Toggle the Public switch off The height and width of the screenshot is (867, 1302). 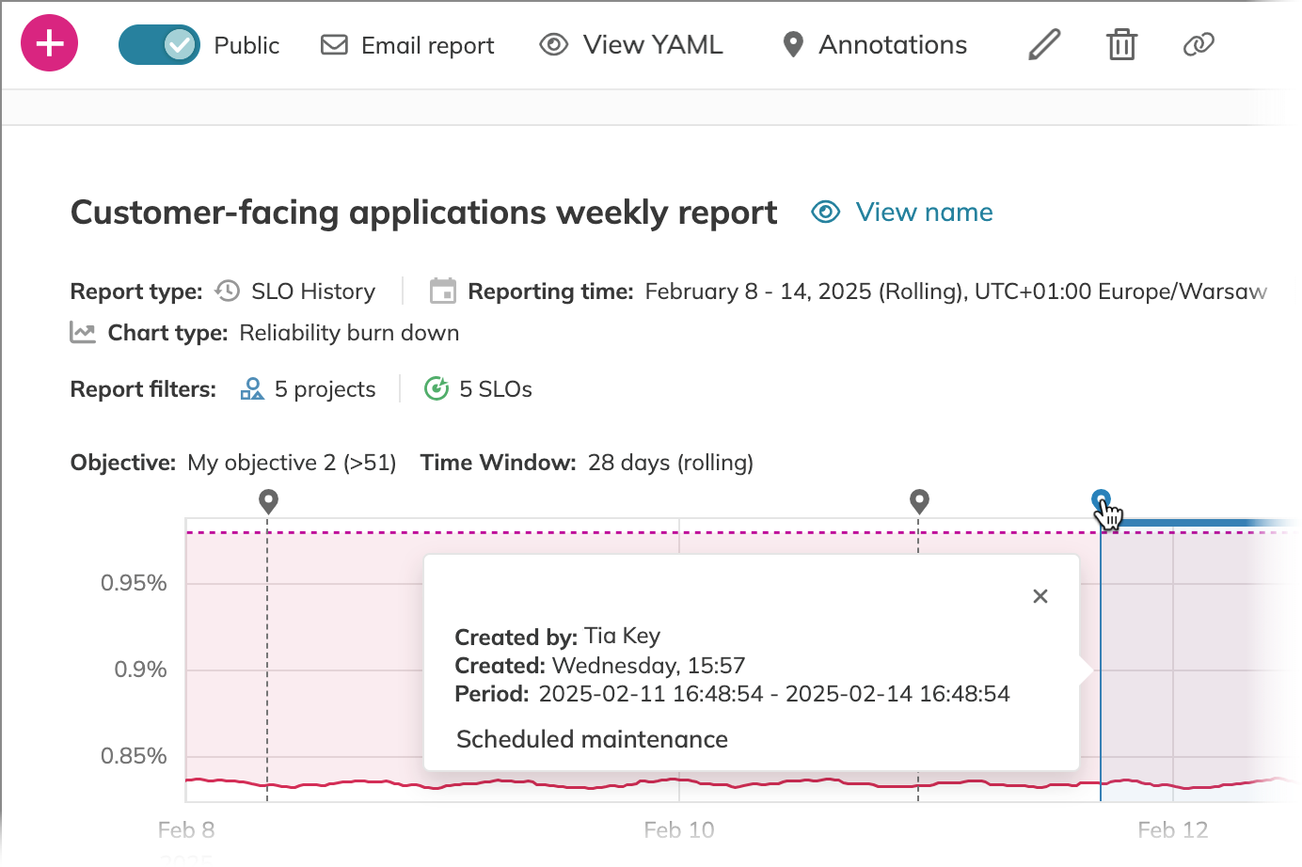point(159,44)
